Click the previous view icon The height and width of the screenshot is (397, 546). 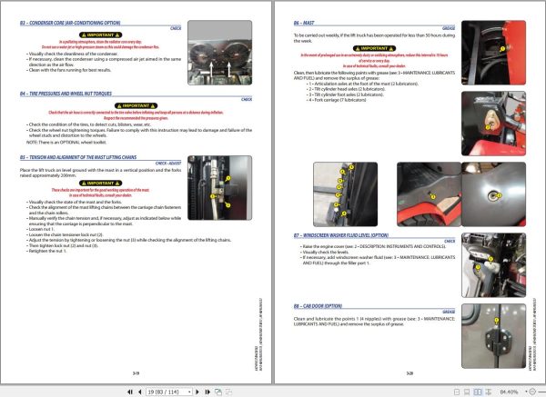(218, 392)
